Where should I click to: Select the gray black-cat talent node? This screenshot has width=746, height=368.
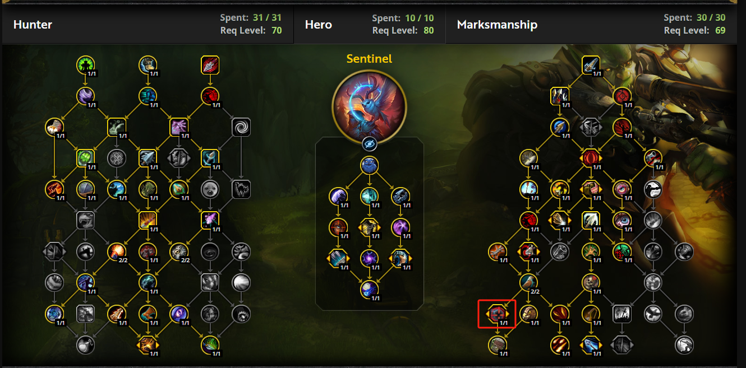pyautogui.click(x=241, y=189)
